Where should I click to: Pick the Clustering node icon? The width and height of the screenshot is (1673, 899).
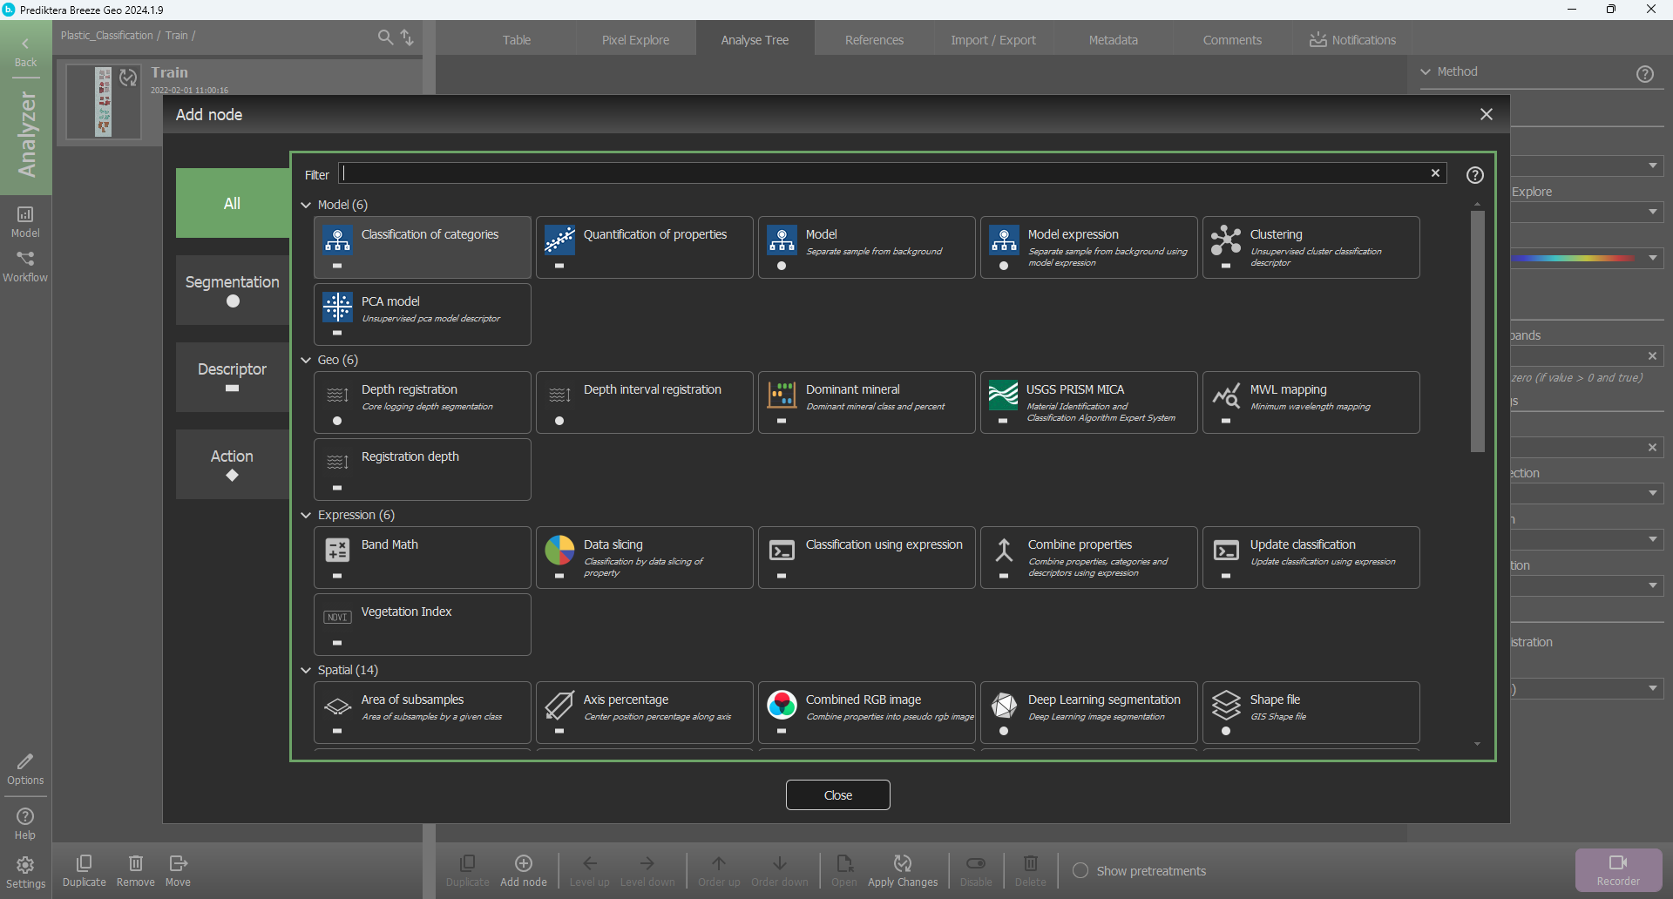click(x=1225, y=239)
